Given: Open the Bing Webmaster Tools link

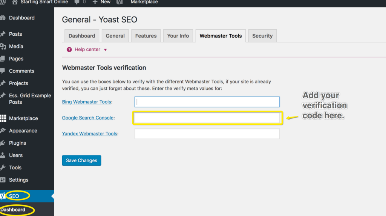Looking at the screenshot, I should pyautogui.click(x=86, y=102).
